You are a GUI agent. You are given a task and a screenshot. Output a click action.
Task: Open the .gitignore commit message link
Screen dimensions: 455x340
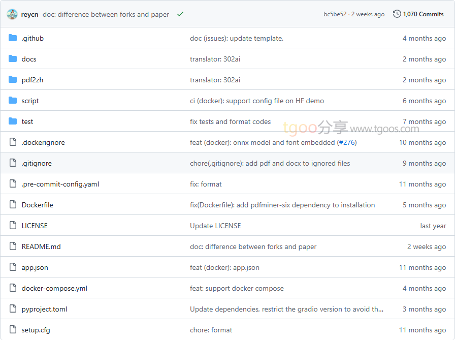pyautogui.click(x=270, y=163)
